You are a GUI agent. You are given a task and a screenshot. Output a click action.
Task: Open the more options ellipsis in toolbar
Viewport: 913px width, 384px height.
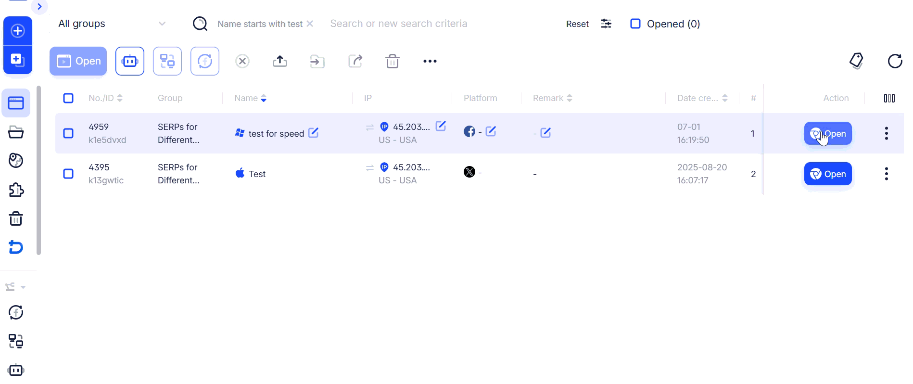pyautogui.click(x=430, y=61)
